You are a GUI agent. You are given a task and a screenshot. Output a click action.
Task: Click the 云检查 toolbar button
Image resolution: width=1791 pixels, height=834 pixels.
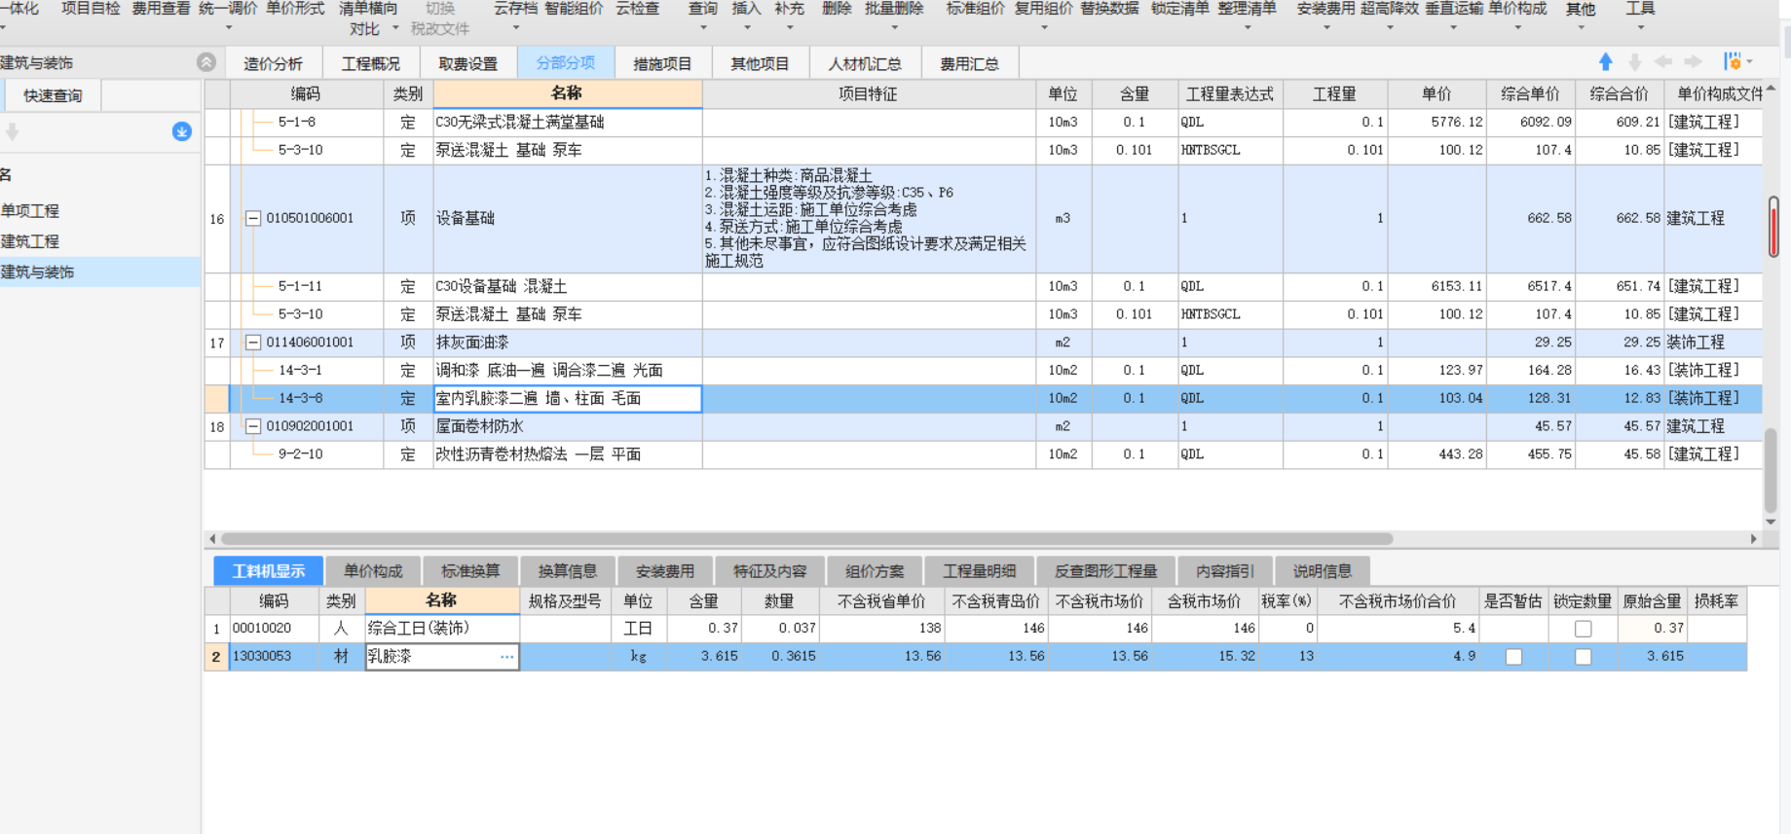click(637, 9)
